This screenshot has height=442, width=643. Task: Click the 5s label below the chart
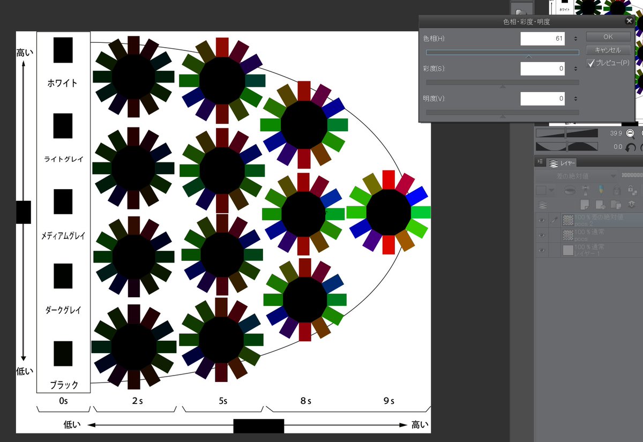point(222,401)
